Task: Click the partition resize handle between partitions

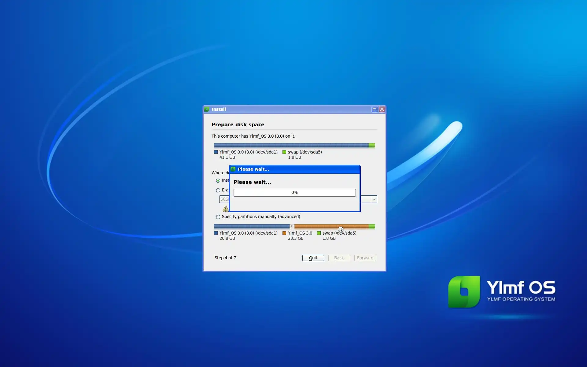Action: pos(292,226)
